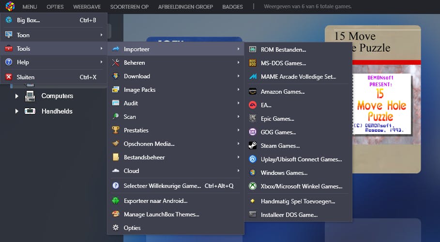Screen dimensions: 440x242
Task: Open the Help submenu
Action: pos(54,62)
